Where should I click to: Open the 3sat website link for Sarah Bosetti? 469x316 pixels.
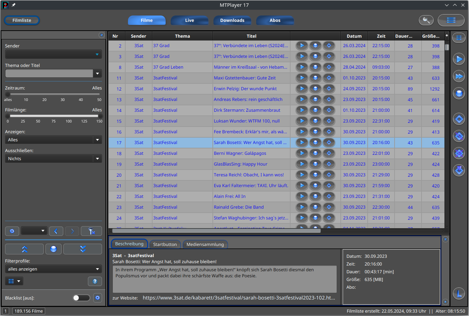239,297
